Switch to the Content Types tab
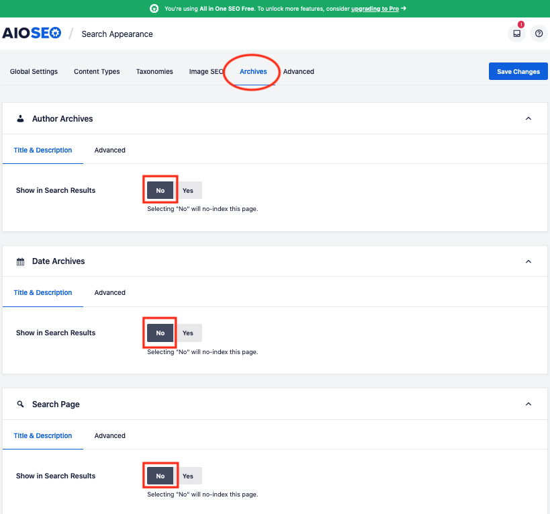This screenshot has width=550, height=514. pyautogui.click(x=97, y=72)
